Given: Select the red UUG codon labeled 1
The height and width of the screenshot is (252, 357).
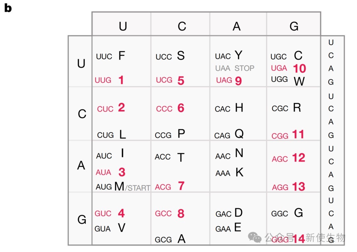Looking at the screenshot, I should point(109,80).
